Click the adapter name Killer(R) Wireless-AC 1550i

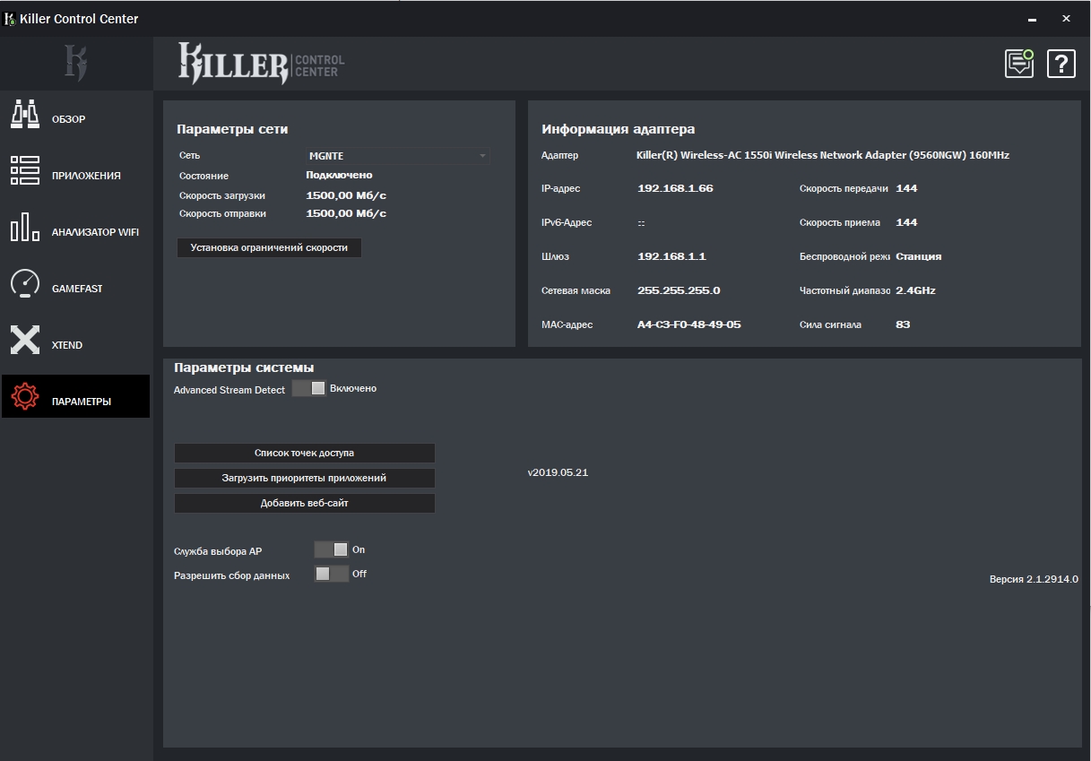tap(822, 155)
